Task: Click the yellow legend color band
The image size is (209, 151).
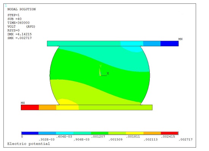Action: pos(135,133)
